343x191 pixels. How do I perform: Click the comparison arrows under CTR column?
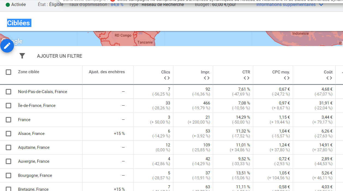[247, 78]
